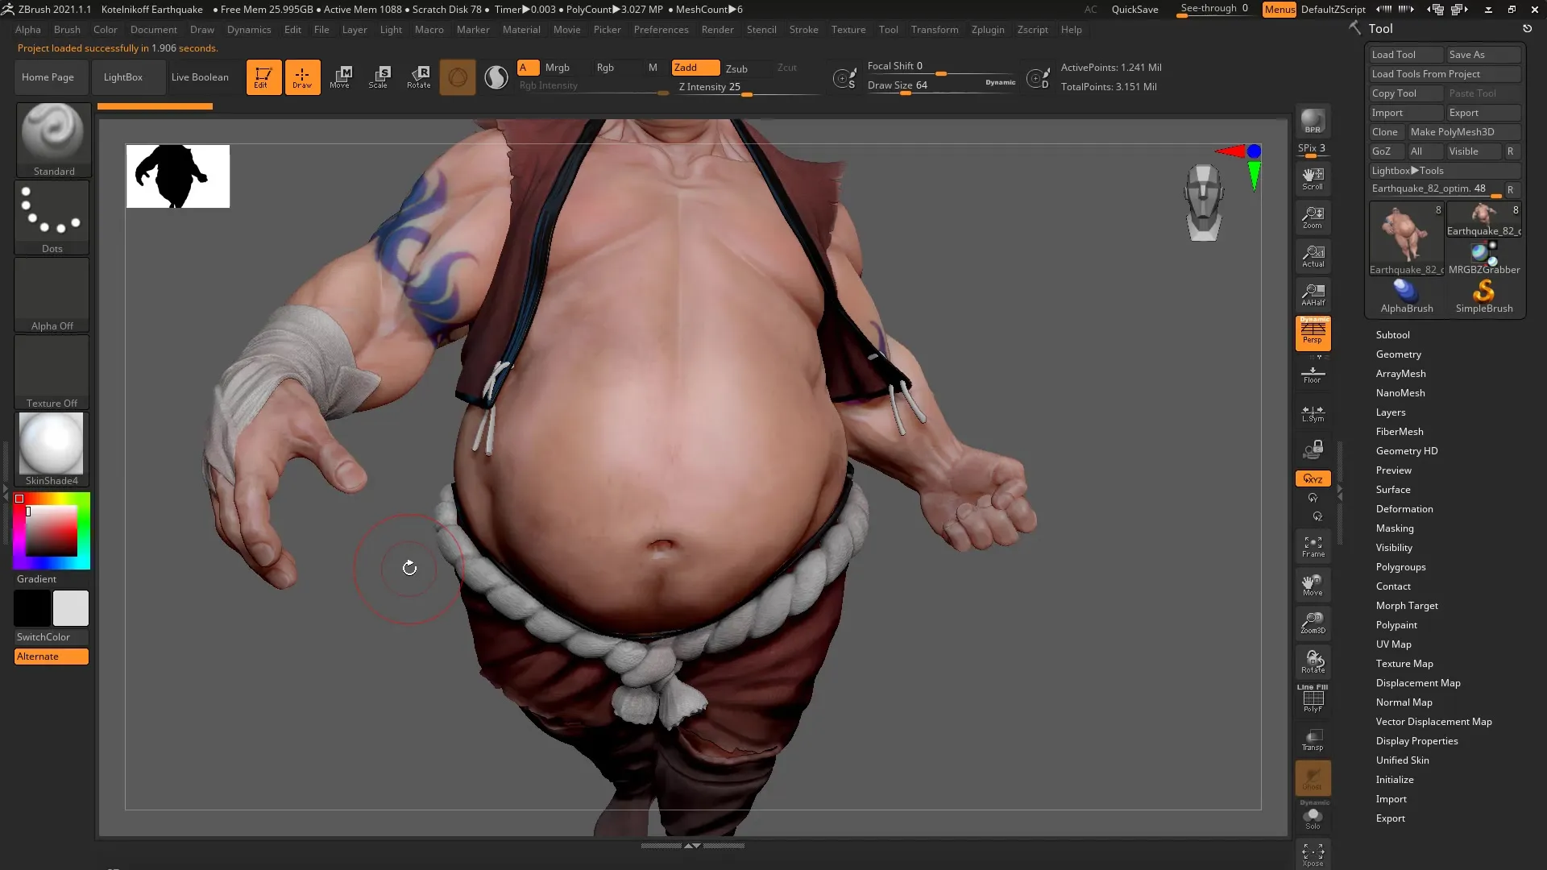
Task: Click the QuickSave button
Action: point(1134,10)
